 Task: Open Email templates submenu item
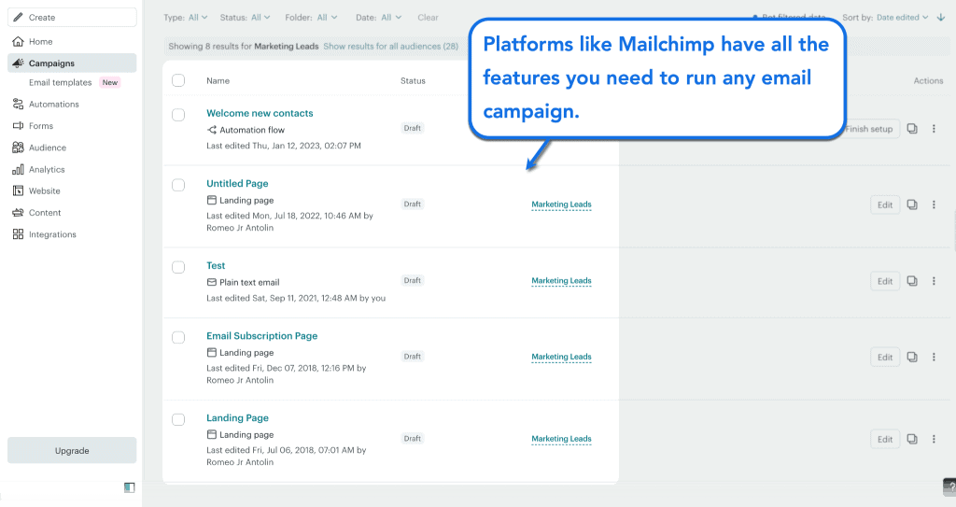coord(61,82)
